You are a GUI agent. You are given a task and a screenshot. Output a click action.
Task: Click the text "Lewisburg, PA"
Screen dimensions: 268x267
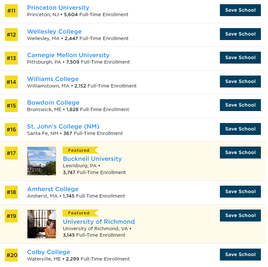80,166
